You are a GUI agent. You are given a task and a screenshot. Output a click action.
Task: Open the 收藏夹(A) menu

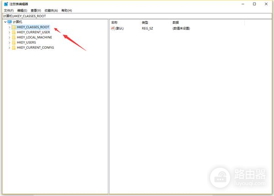pyautogui.click(x=51, y=11)
